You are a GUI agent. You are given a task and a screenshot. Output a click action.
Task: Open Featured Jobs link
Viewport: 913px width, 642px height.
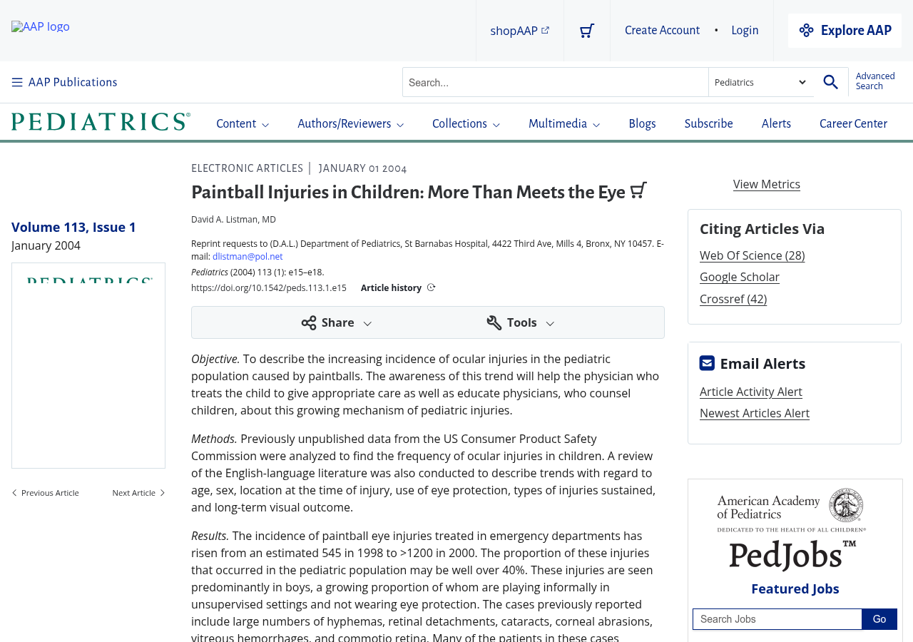pos(795,588)
